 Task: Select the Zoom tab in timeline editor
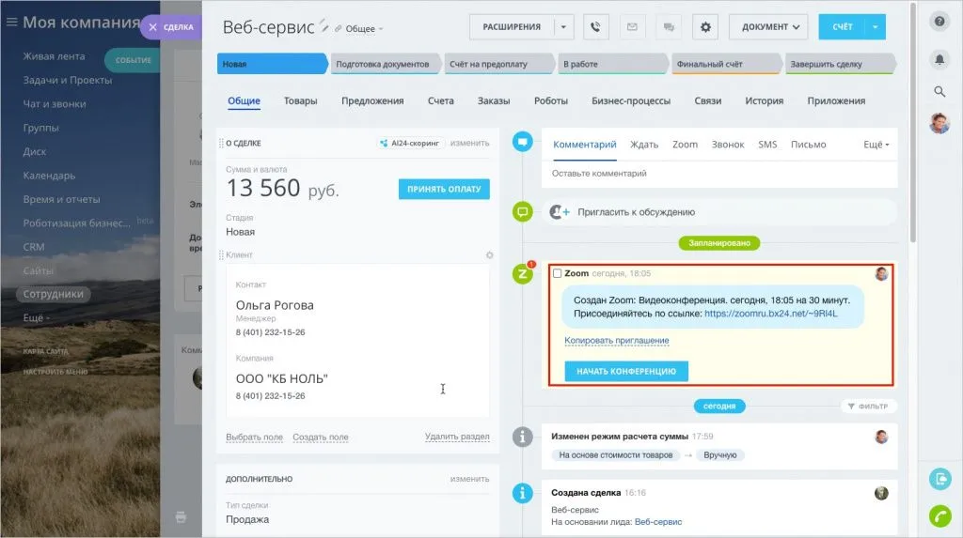(x=685, y=145)
